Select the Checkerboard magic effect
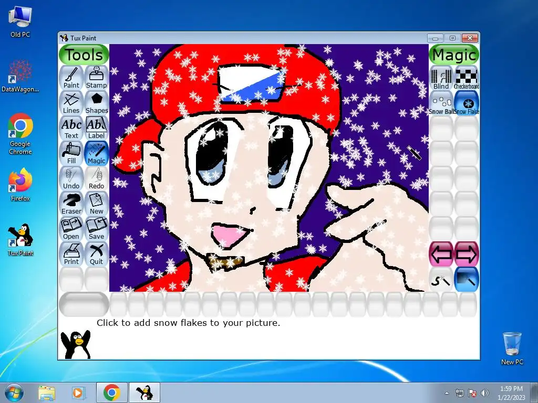 [467, 78]
